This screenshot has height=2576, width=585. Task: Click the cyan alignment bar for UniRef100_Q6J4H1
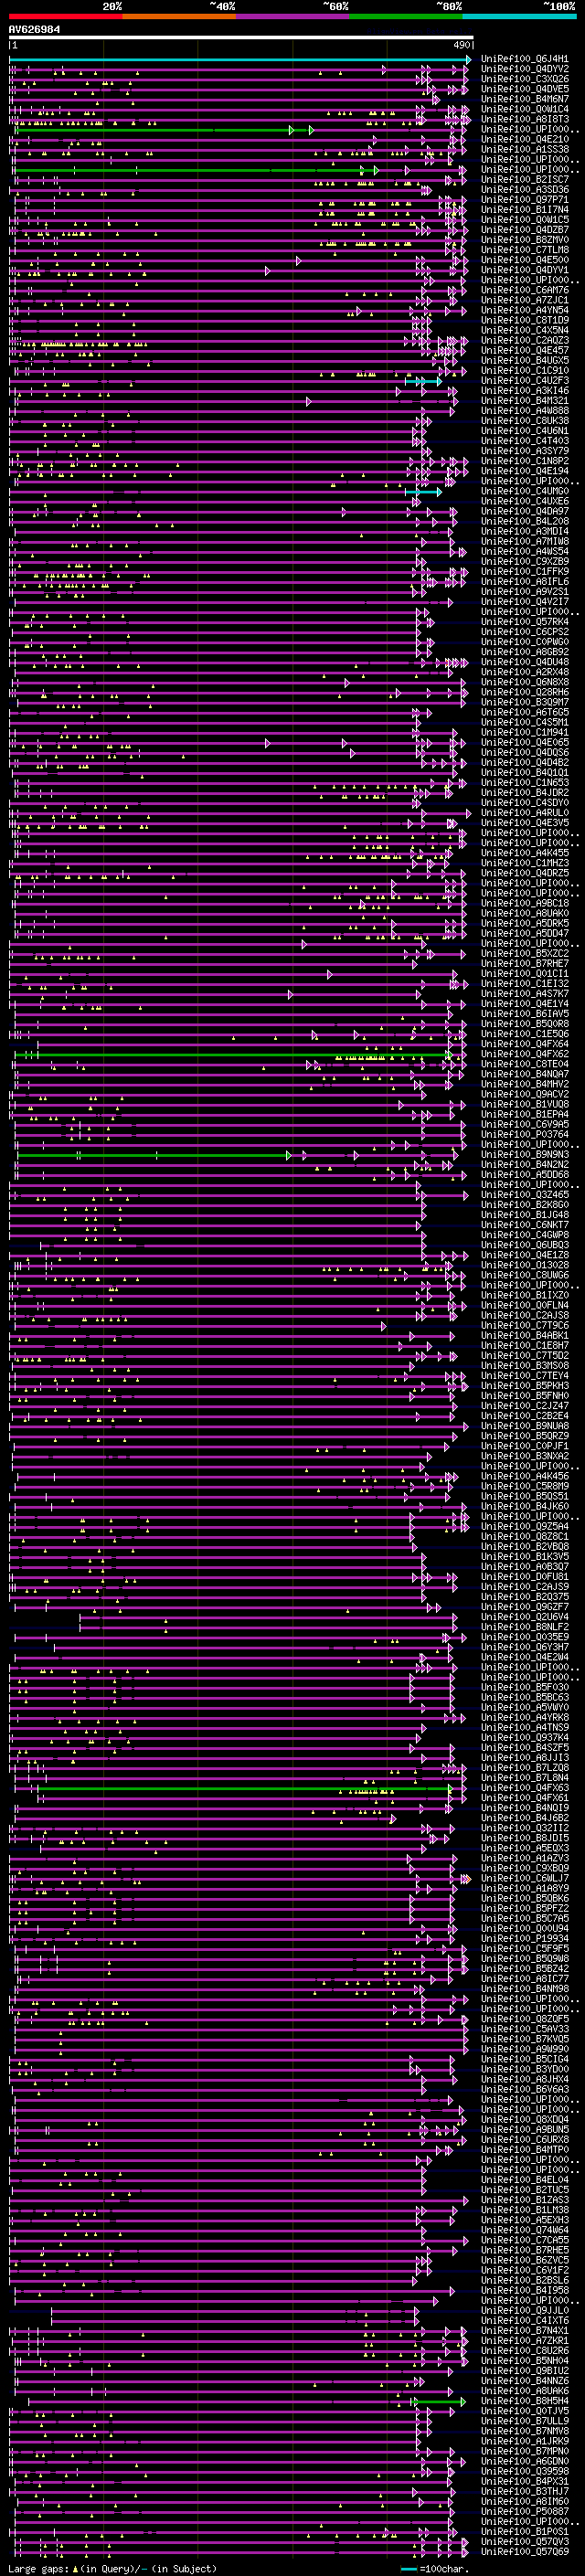(x=240, y=60)
